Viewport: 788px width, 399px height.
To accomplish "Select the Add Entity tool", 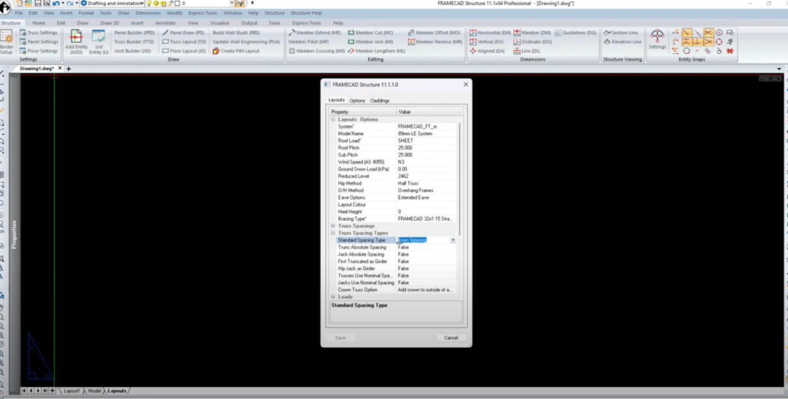I will tap(76, 41).
